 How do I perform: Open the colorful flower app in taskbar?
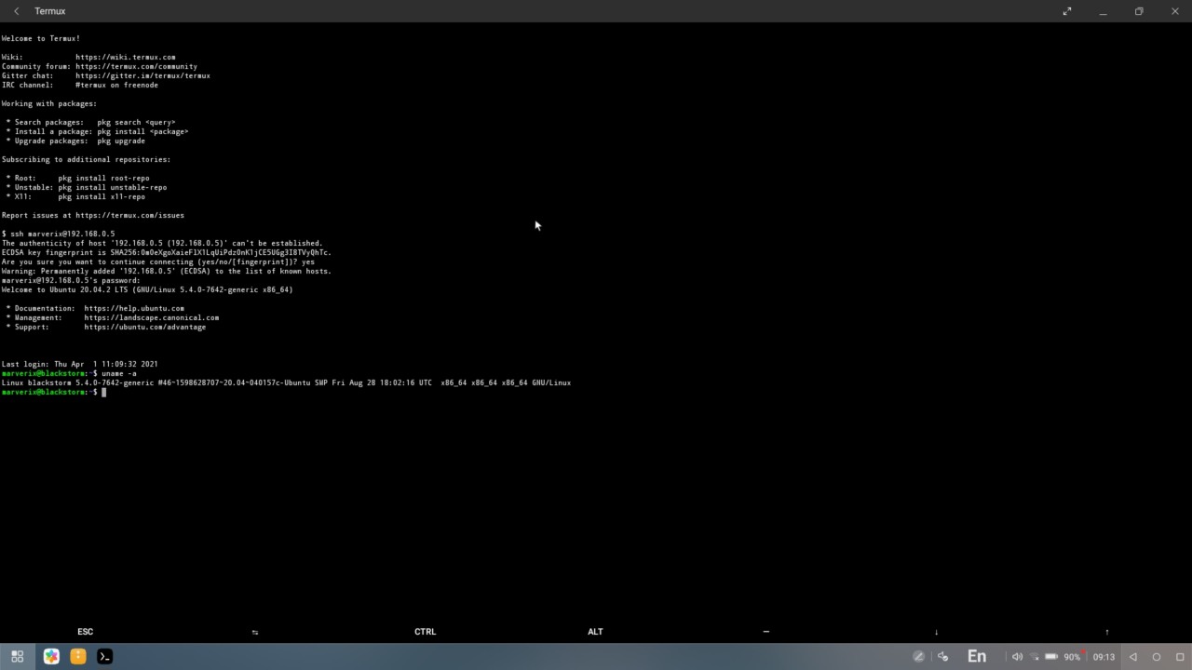(51, 656)
